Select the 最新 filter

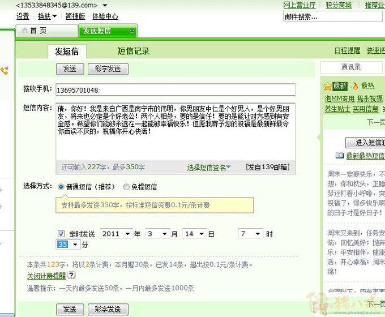[340, 86]
